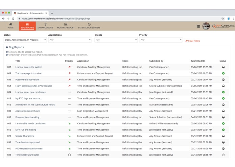The width and height of the screenshot is (235, 167).
Task: Open 'Post event is not visible' report
Action: pyautogui.click(x=27, y=80)
